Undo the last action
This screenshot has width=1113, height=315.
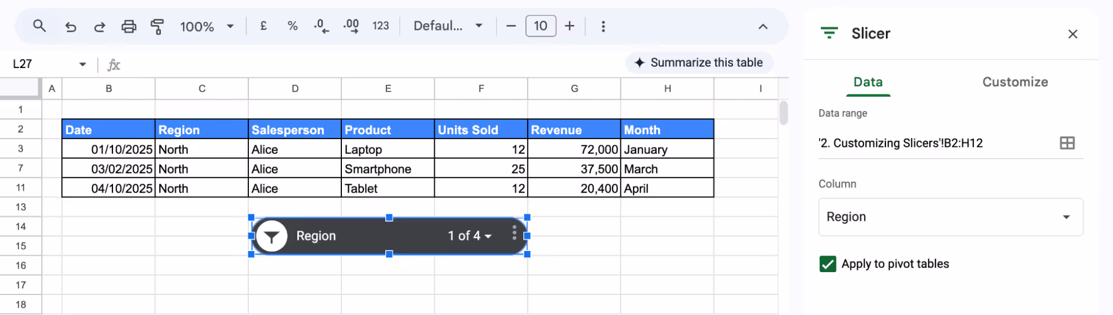[x=71, y=26]
